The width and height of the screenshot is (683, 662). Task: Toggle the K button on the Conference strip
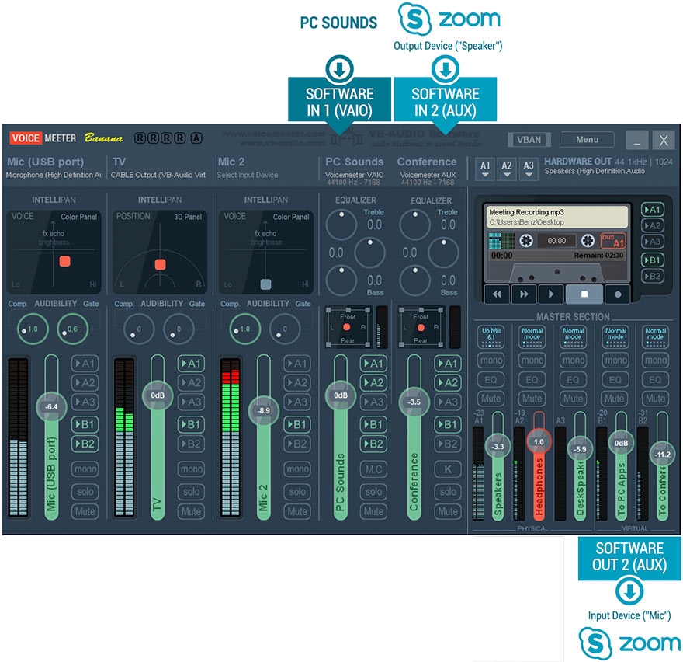pos(447,469)
